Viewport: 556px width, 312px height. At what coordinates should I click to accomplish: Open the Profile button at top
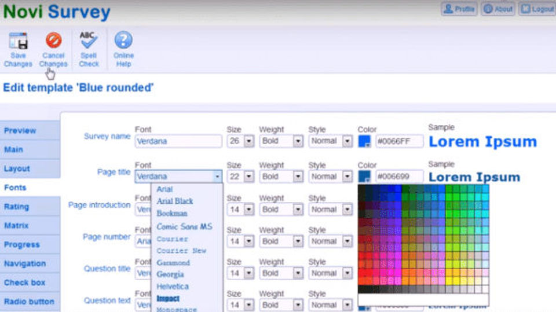pos(459,9)
